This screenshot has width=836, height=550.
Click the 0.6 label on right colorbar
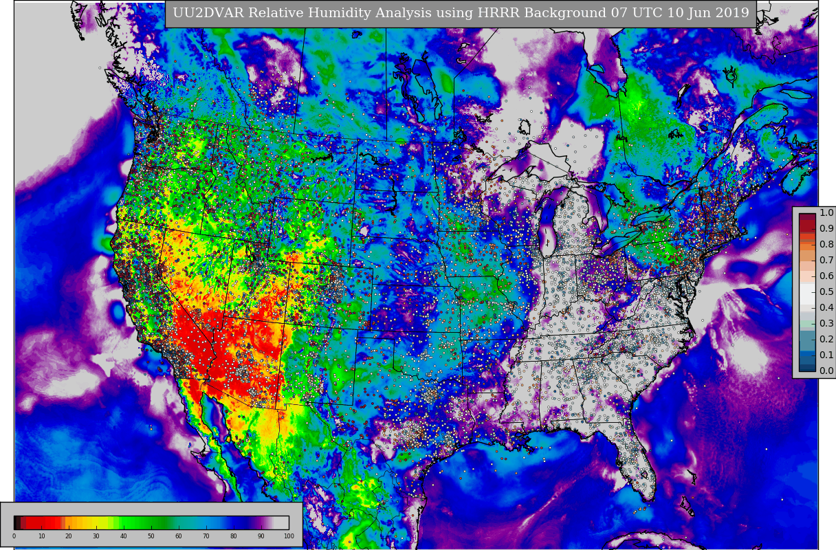(826, 276)
